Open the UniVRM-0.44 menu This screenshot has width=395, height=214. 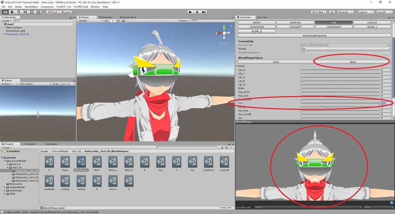(81, 7)
